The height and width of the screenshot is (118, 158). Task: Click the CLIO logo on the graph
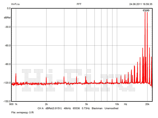pyautogui.click(x=146, y=10)
